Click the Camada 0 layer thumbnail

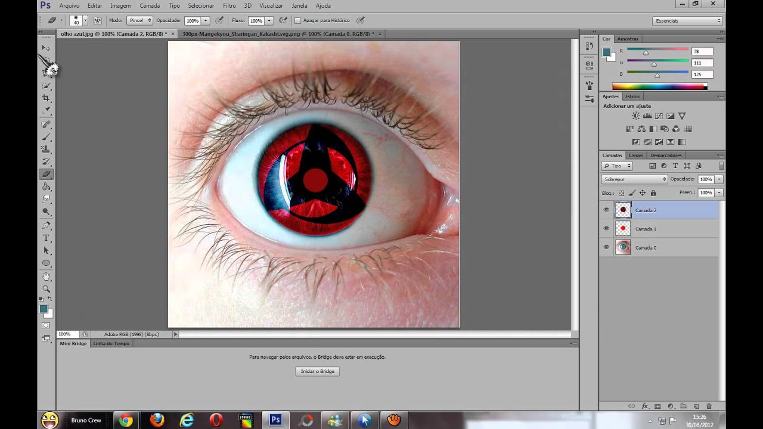(x=622, y=247)
